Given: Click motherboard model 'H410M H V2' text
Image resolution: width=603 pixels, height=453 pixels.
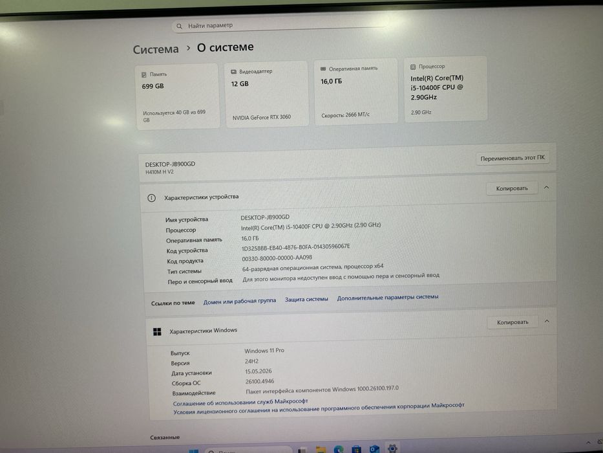Looking at the screenshot, I should (x=159, y=172).
